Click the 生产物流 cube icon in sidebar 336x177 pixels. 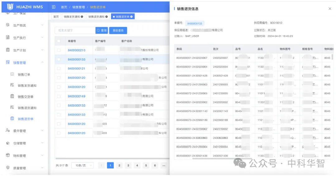point(8,25)
